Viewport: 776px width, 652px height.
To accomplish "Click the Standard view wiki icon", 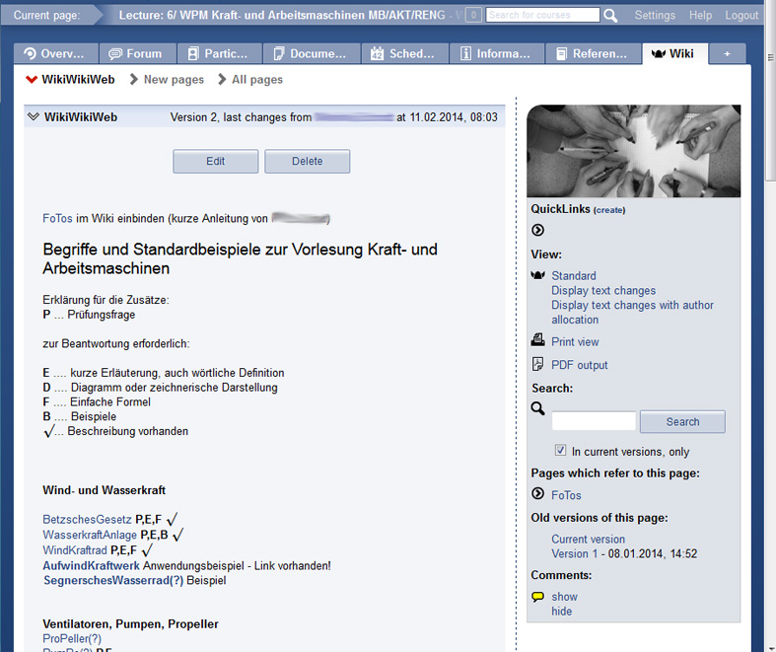I will coord(538,275).
